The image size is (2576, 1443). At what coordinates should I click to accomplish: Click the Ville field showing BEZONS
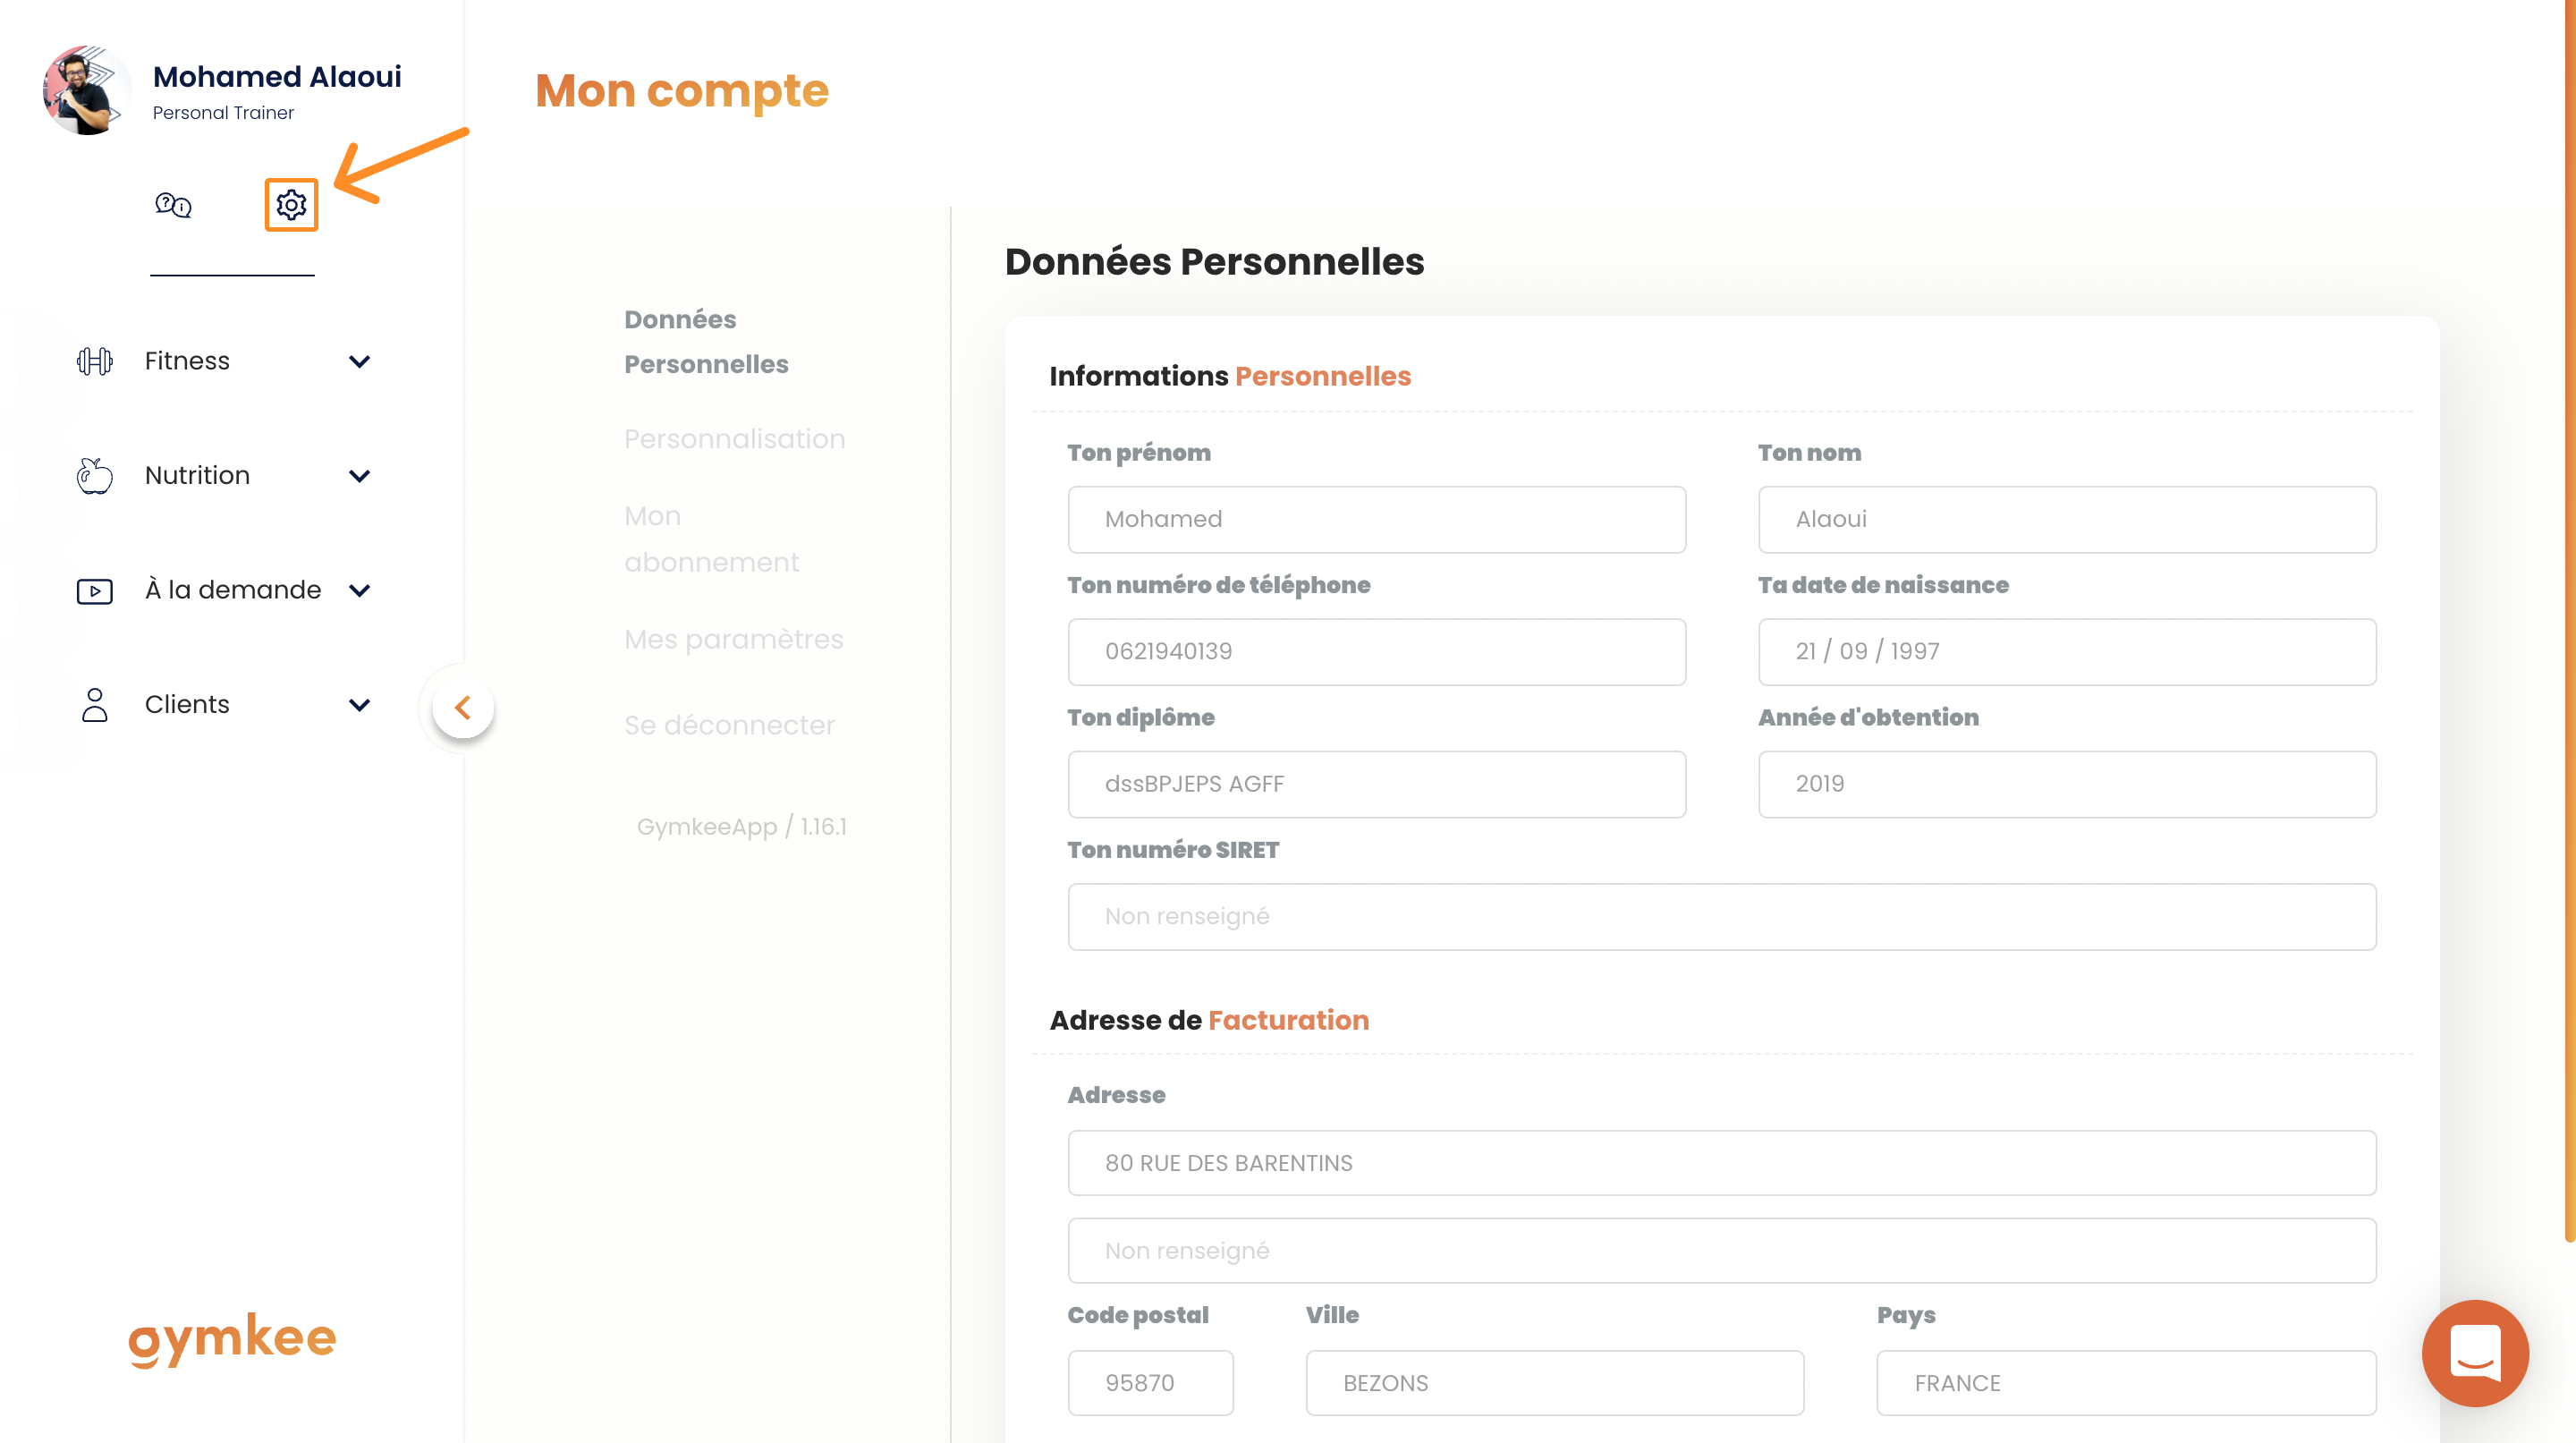1554,1383
